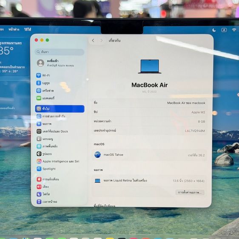Viewport: 239px width, 239px height.
Task: Click the Wi-Fi status icon in menu bar
Action: click(234, 30)
